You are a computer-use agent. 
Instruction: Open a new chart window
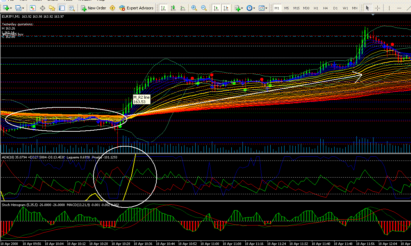click(x=6, y=8)
